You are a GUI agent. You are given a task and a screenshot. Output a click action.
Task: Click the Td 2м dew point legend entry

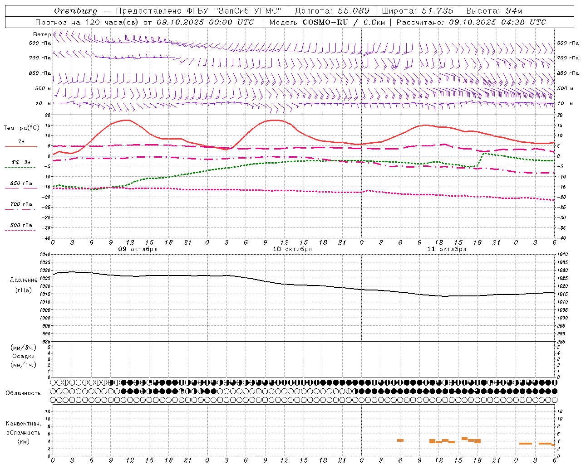point(21,162)
